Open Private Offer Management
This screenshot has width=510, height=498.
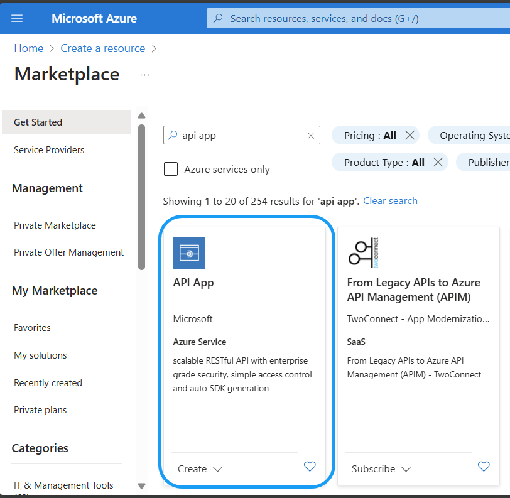[68, 252]
